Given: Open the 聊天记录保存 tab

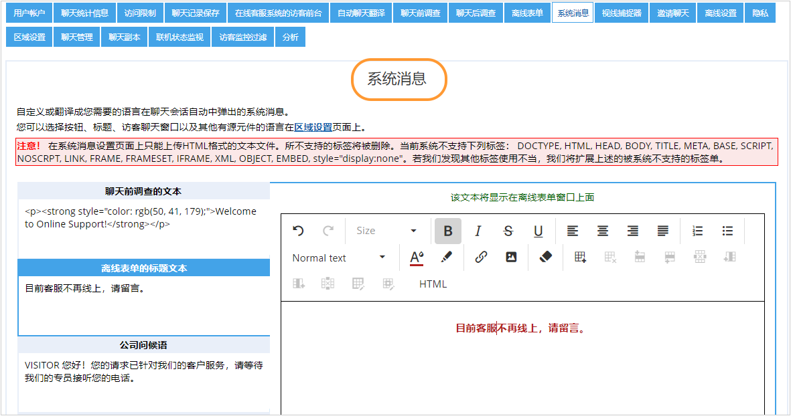Looking at the screenshot, I should pos(196,13).
